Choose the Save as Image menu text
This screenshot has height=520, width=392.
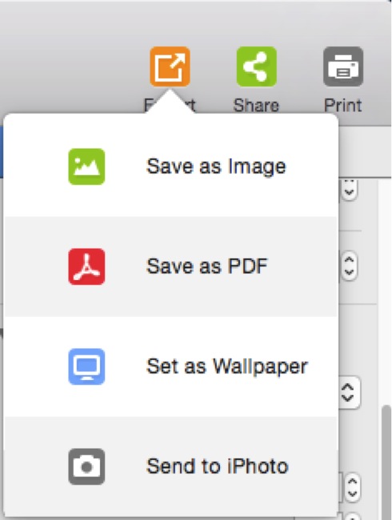(x=216, y=167)
